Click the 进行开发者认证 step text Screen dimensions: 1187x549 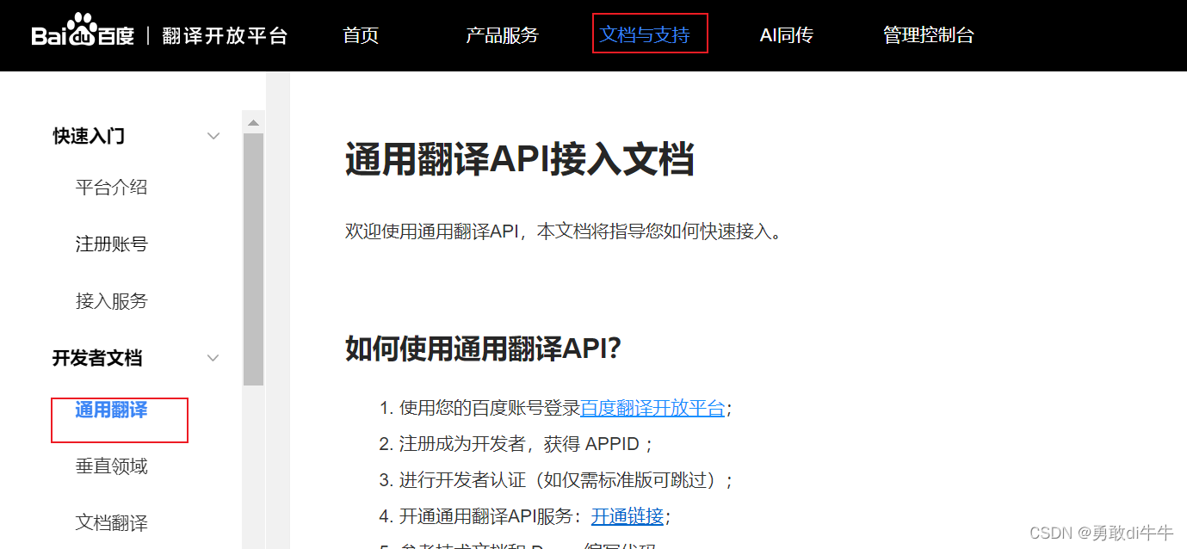(566, 480)
